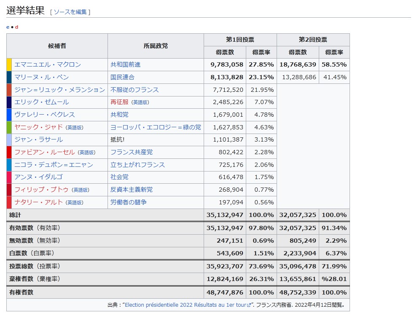Screen dimensions: 417x316
Task: Open 英語版 link next to フィリップ・プトゥ
Action: (x=80, y=190)
